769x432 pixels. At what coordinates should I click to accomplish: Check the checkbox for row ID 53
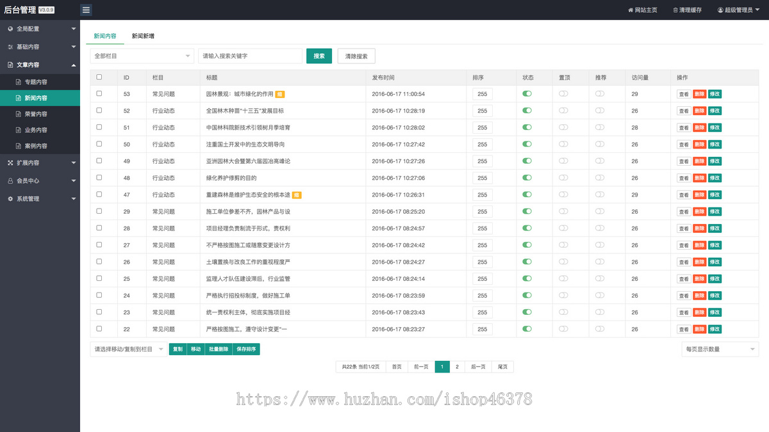[x=99, y=93]
